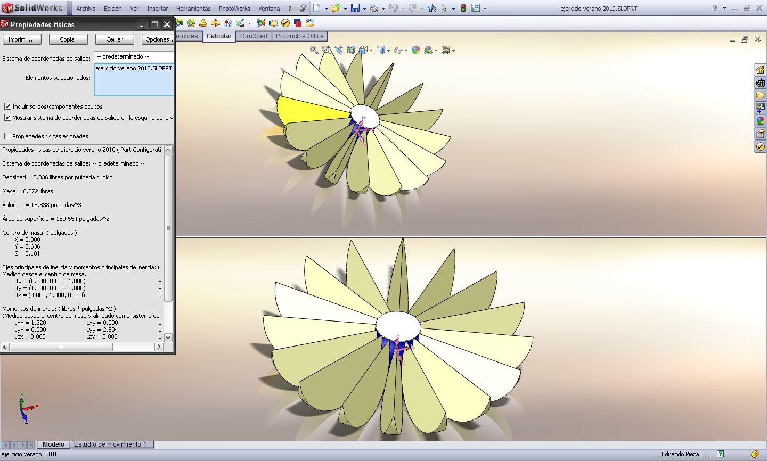Screen dimensions: 767x461
Task: Expand the Display Style cube dropdown
Action: [389, 51]
